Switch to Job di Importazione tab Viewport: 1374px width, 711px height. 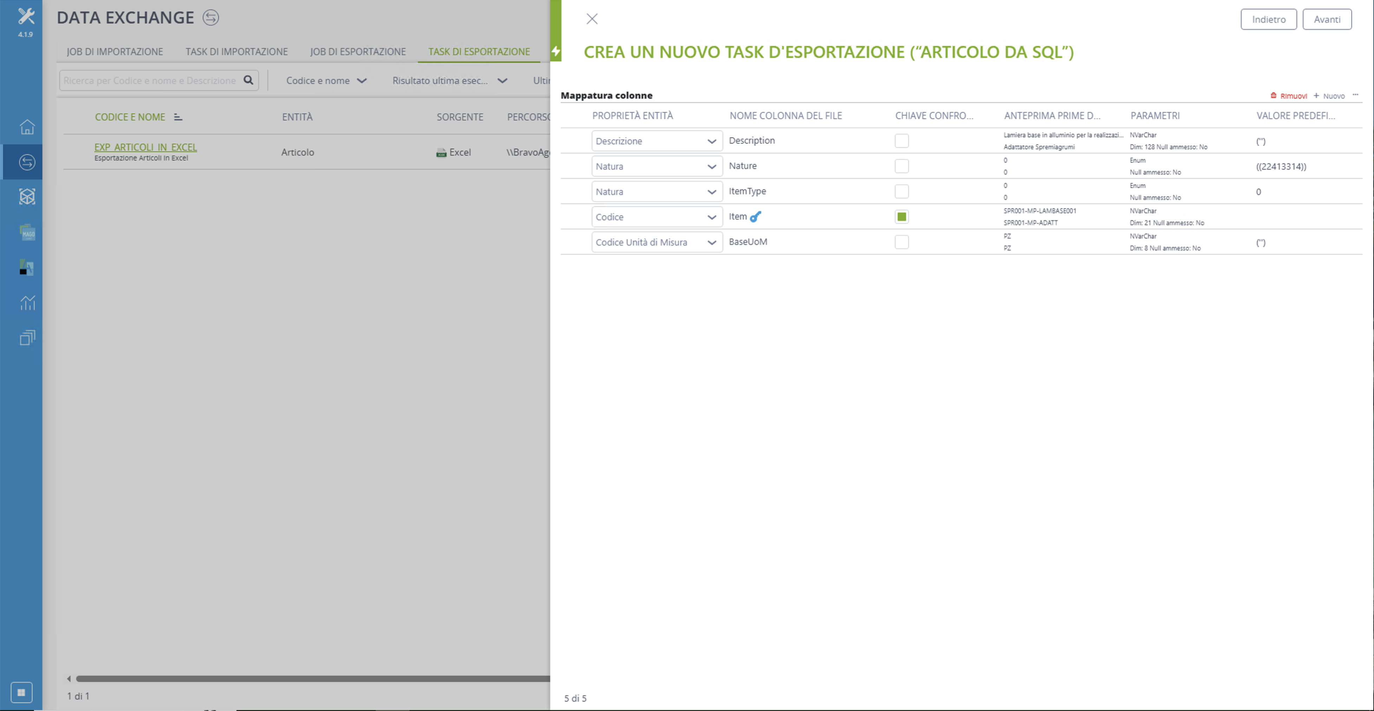115,52
